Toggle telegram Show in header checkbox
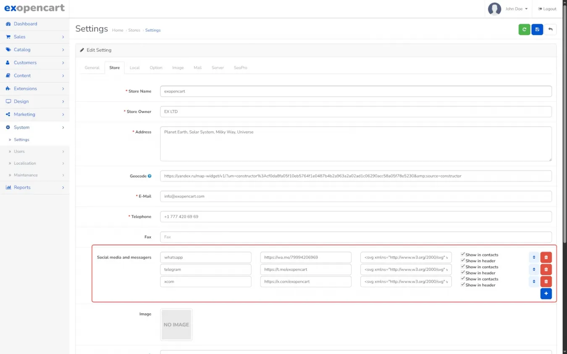Image resolution: width=567 pixels, height=354 pixels. click(463, 273)
